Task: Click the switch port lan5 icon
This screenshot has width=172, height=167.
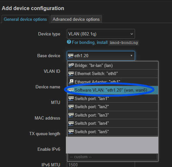Action: tap(71, 132)
